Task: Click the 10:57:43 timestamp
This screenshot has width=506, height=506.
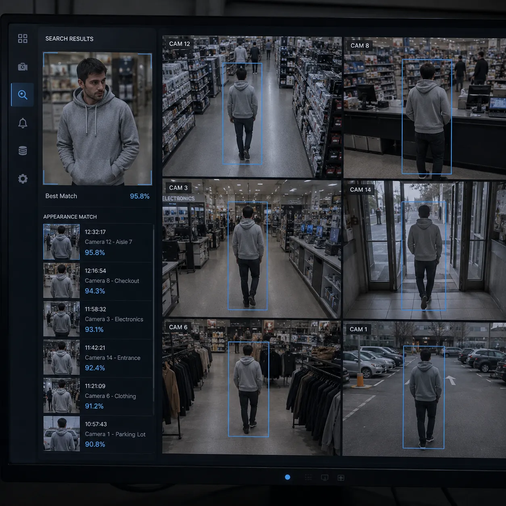Action: [x=96, y=424]
